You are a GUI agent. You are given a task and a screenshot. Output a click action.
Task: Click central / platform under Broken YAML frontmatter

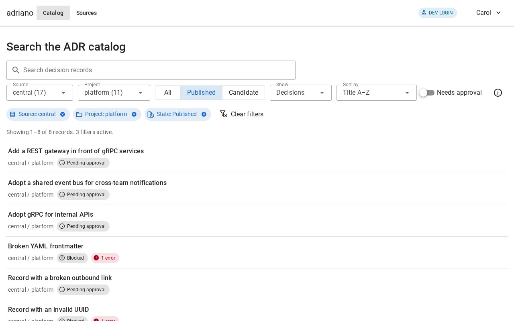coord(31,258)
